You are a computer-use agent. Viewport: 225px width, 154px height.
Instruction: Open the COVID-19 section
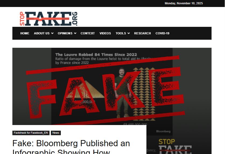click(163, 33)
